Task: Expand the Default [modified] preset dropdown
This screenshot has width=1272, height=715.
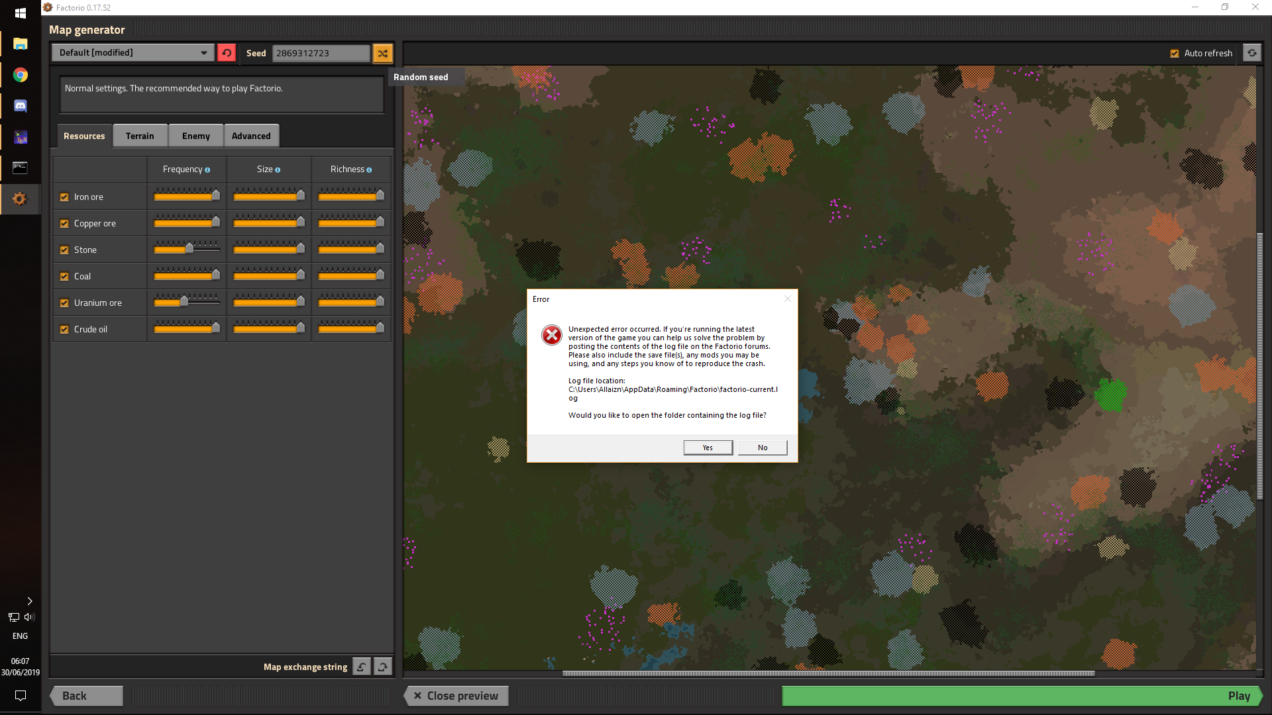Action: pyautogui.click(x=133, y=53)
